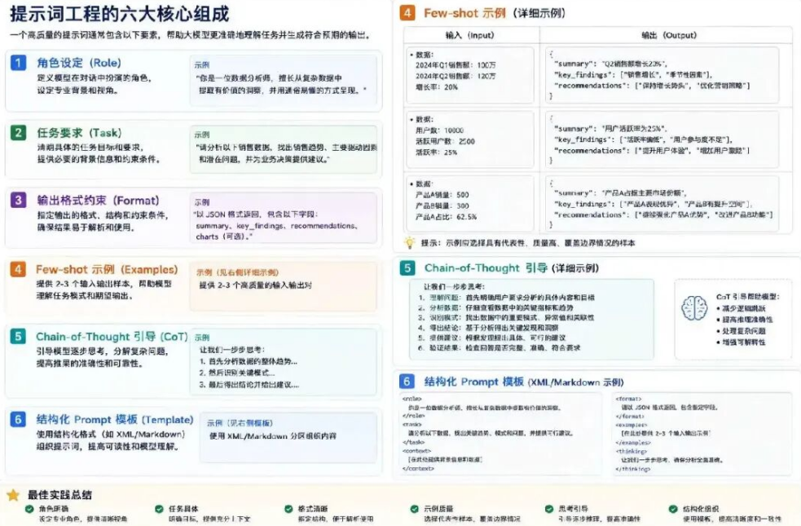
Task: Click the blue 6 badge beside XML/Markdown 示例 heading
Action: [407, 382]
